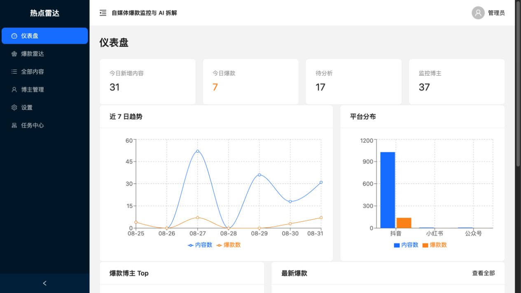
Task: Click the blue 抖音 content bar
Action: pyautogui.click(x=388, y=190)
